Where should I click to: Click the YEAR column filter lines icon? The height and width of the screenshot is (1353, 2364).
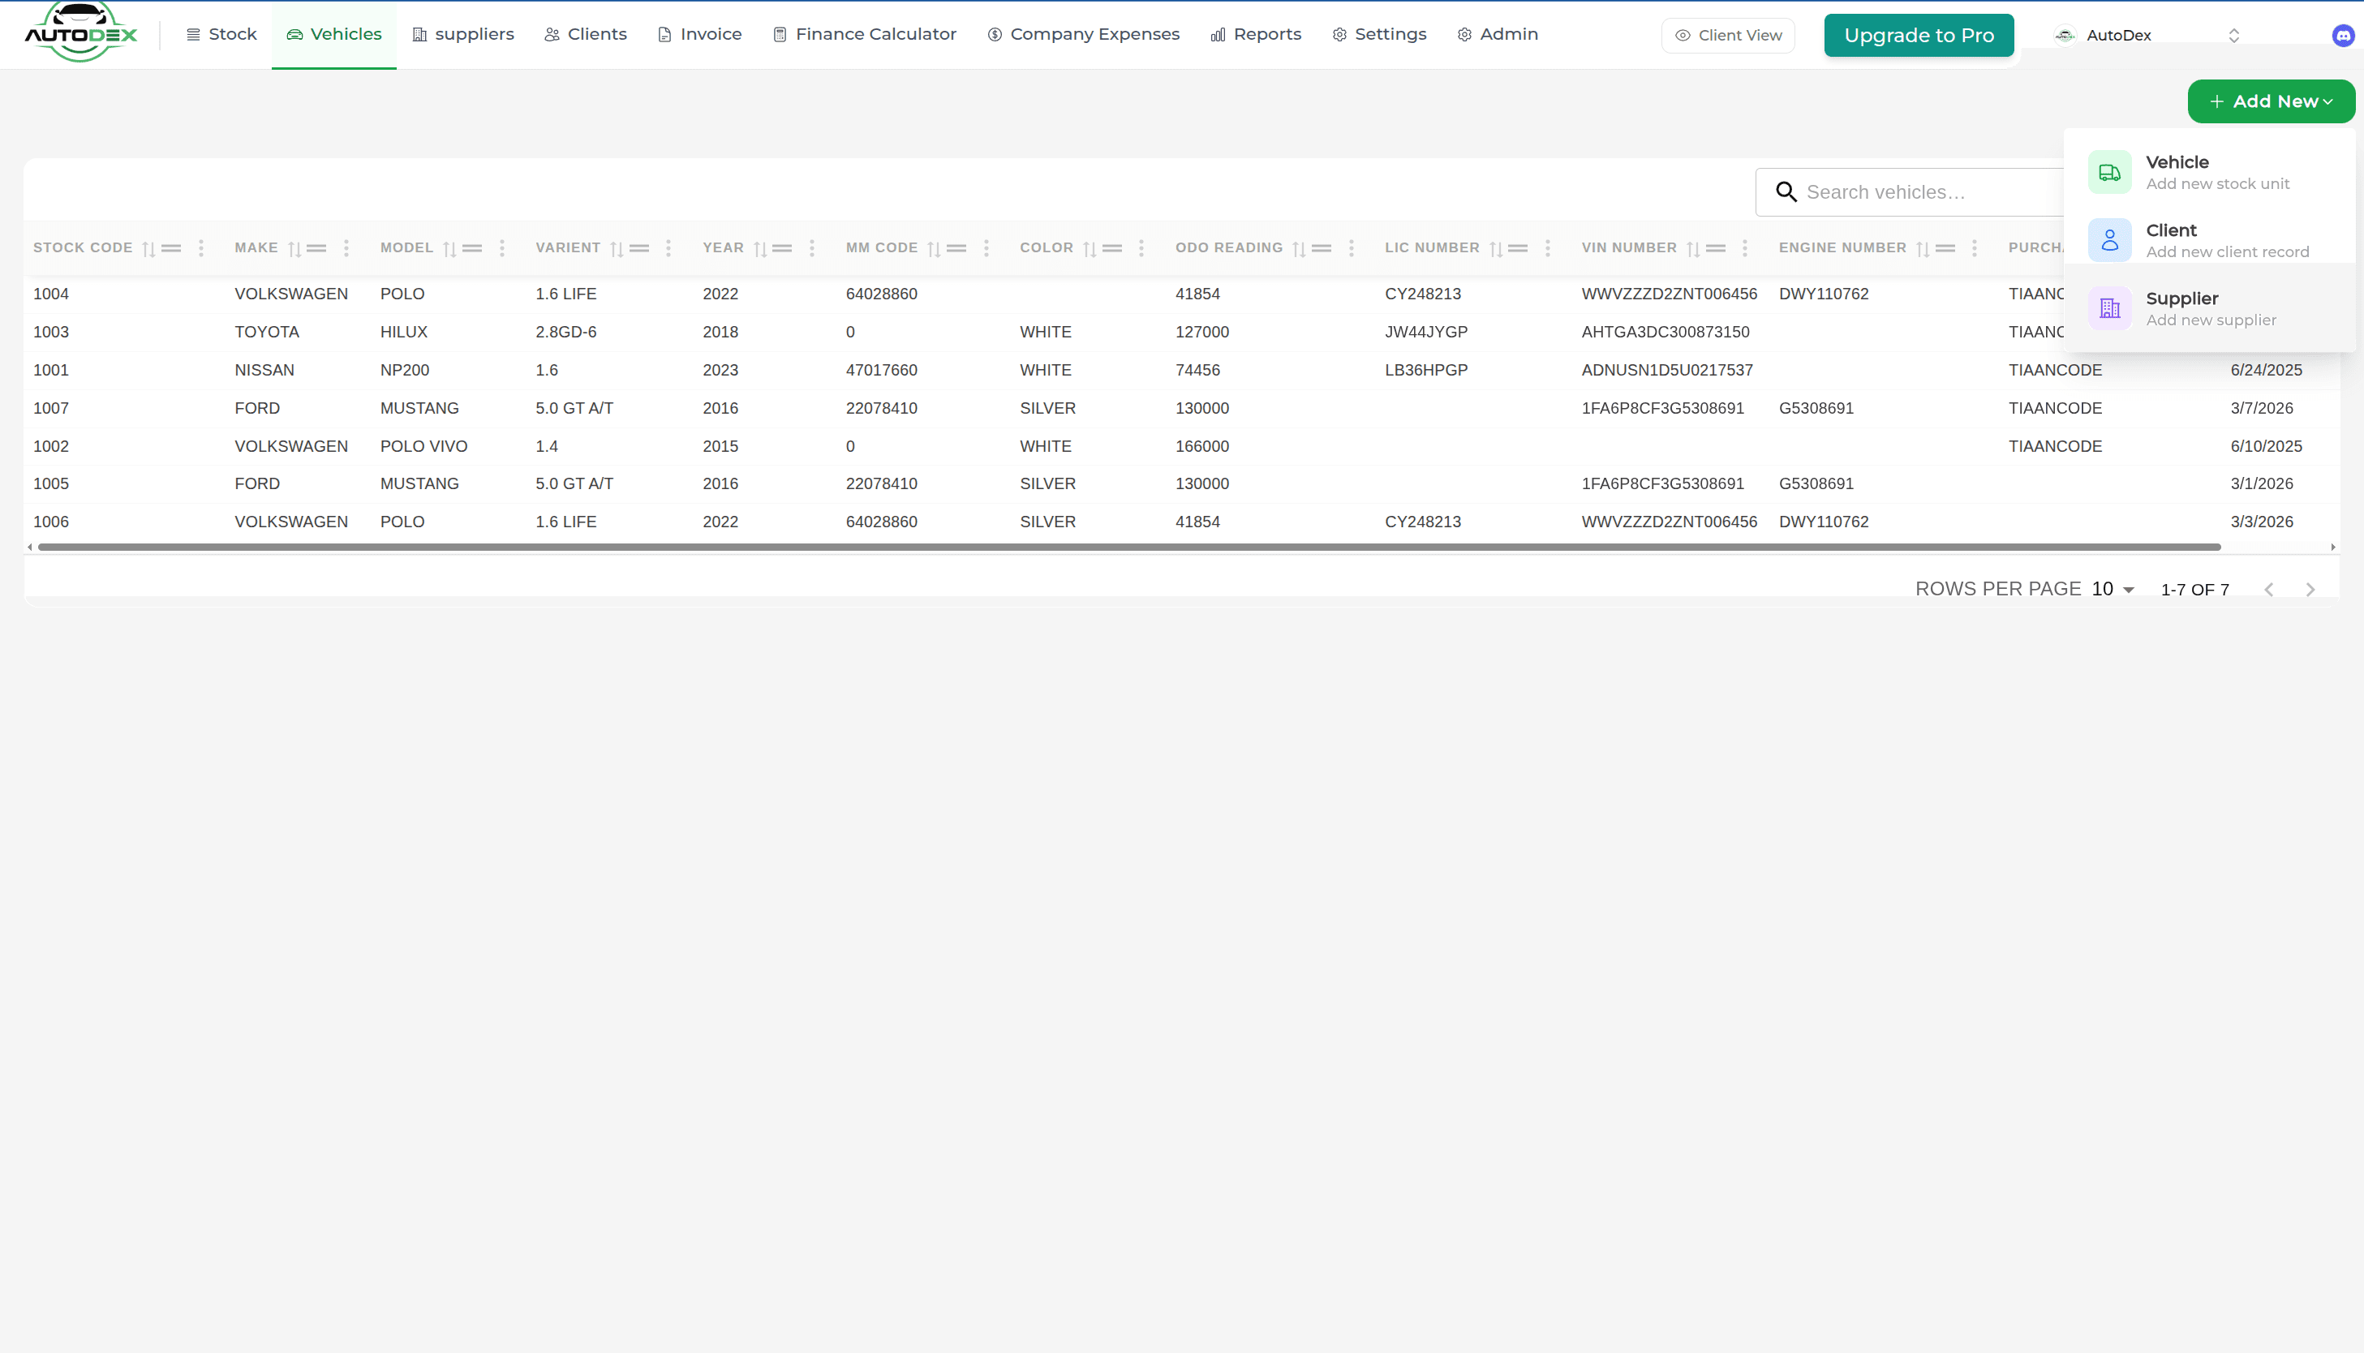coord(782,248)
